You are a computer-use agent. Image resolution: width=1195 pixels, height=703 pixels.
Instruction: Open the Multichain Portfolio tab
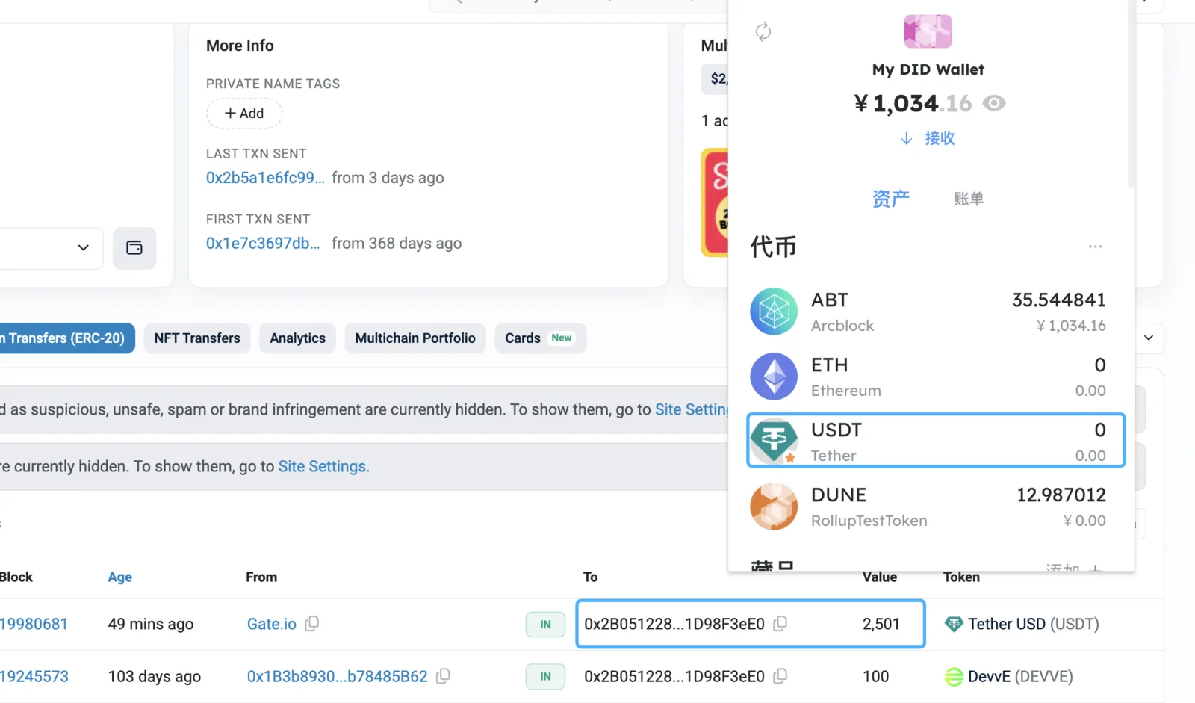click(415, 338)
